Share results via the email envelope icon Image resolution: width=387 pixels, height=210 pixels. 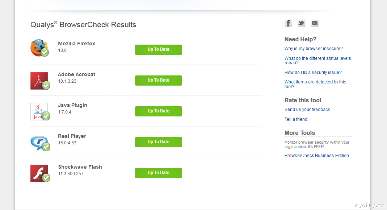click(x=315, y=24)
